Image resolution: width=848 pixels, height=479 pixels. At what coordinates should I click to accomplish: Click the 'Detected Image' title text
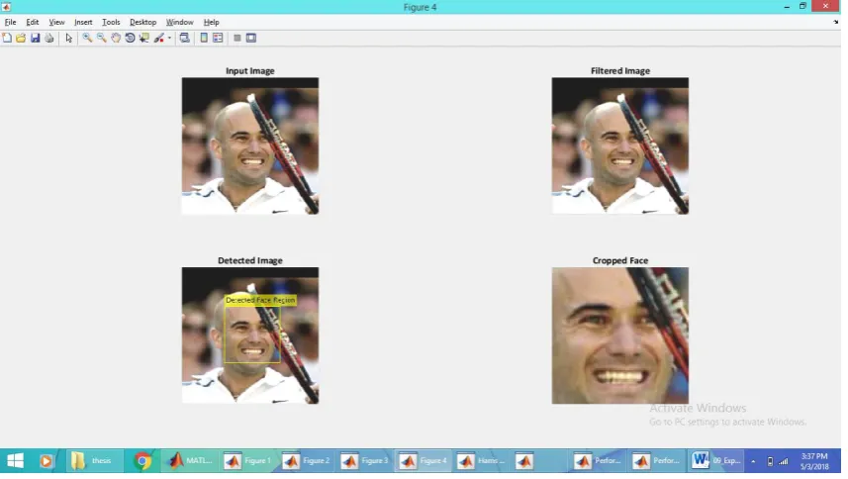point(250,260)
